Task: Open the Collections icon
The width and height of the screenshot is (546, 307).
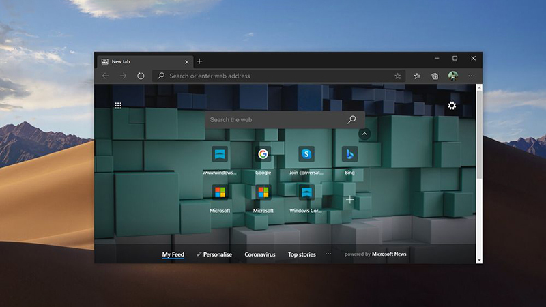Action: point(435,76)
